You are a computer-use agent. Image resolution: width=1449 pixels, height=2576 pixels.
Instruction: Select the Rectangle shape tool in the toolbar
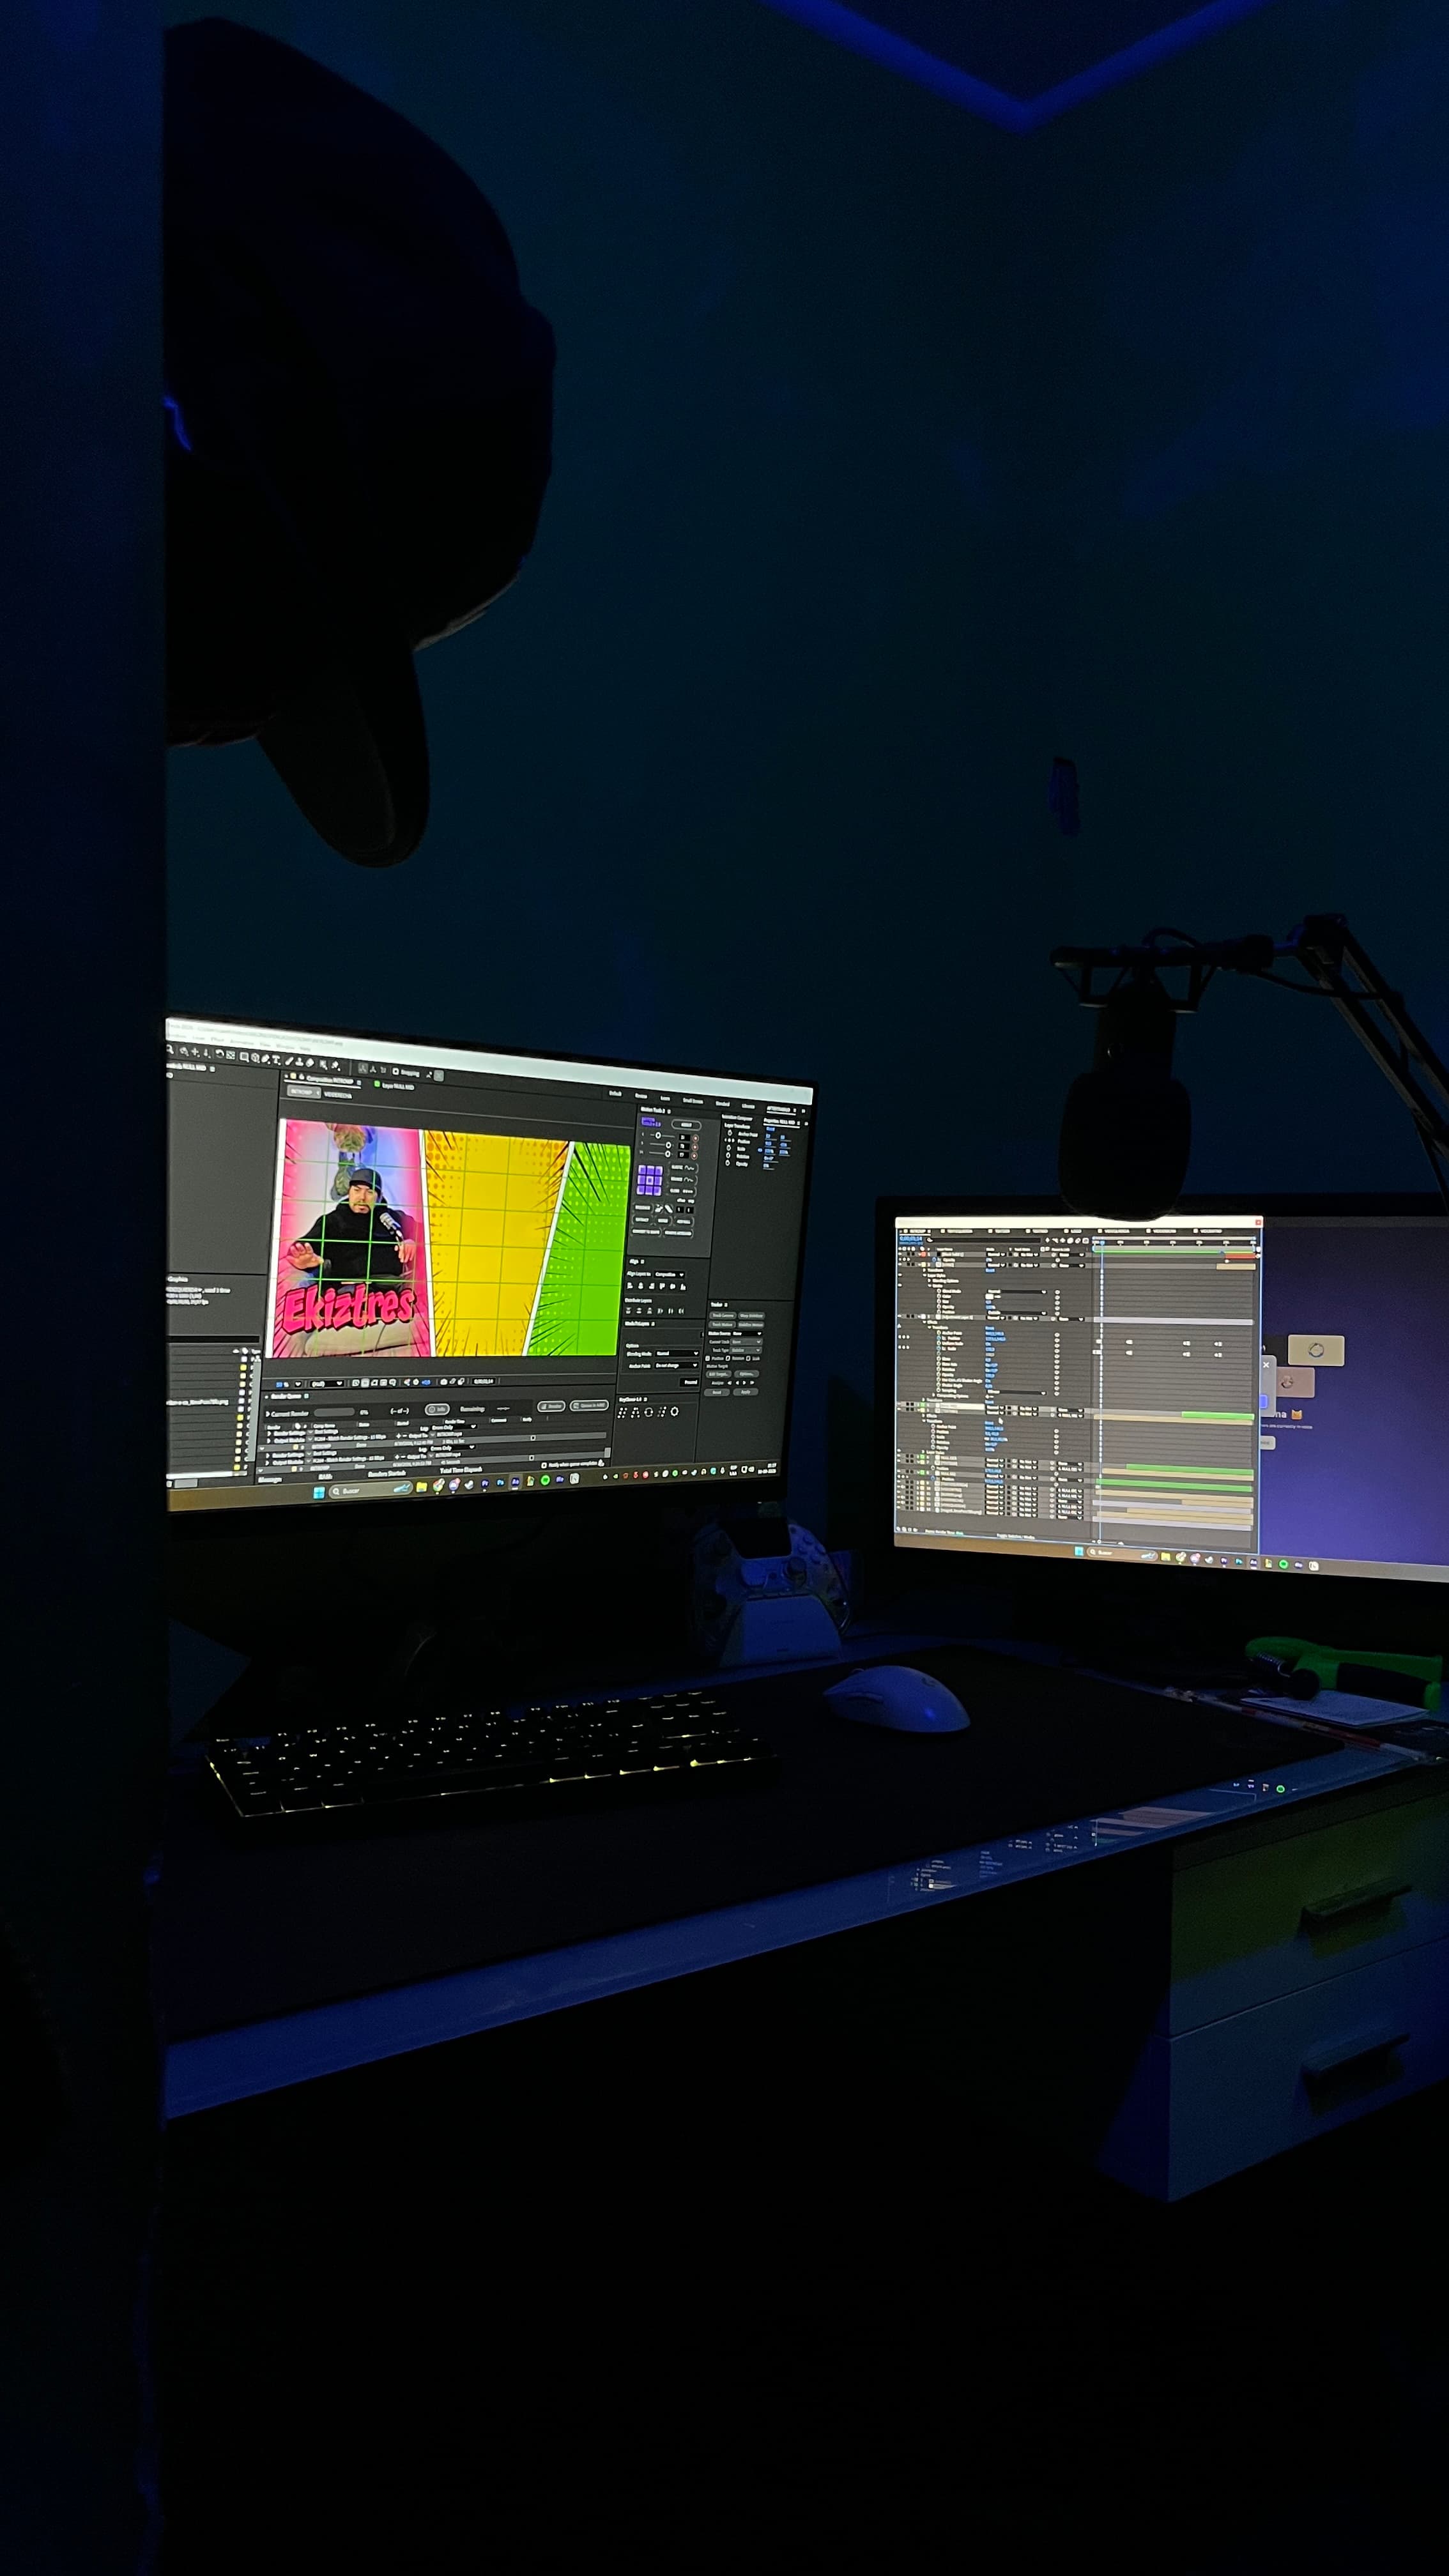pos(244,1057)
